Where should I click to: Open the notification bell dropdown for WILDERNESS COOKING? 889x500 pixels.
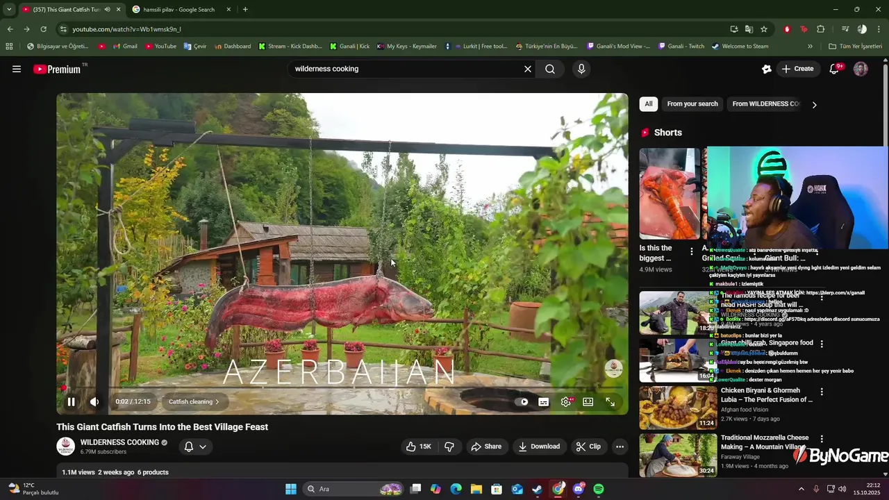click(x=195, y=447)
